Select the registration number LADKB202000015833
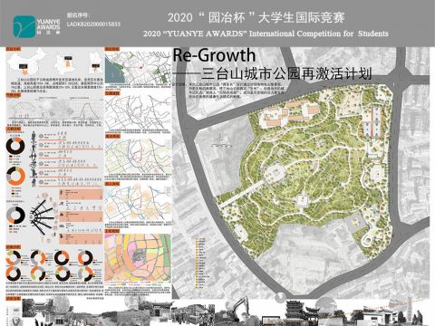This screenshot has height=326, width=435. tap(93, 24)
